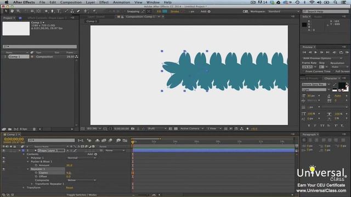Open Polystar blend mode Normal dropdown

pos(82,158)
